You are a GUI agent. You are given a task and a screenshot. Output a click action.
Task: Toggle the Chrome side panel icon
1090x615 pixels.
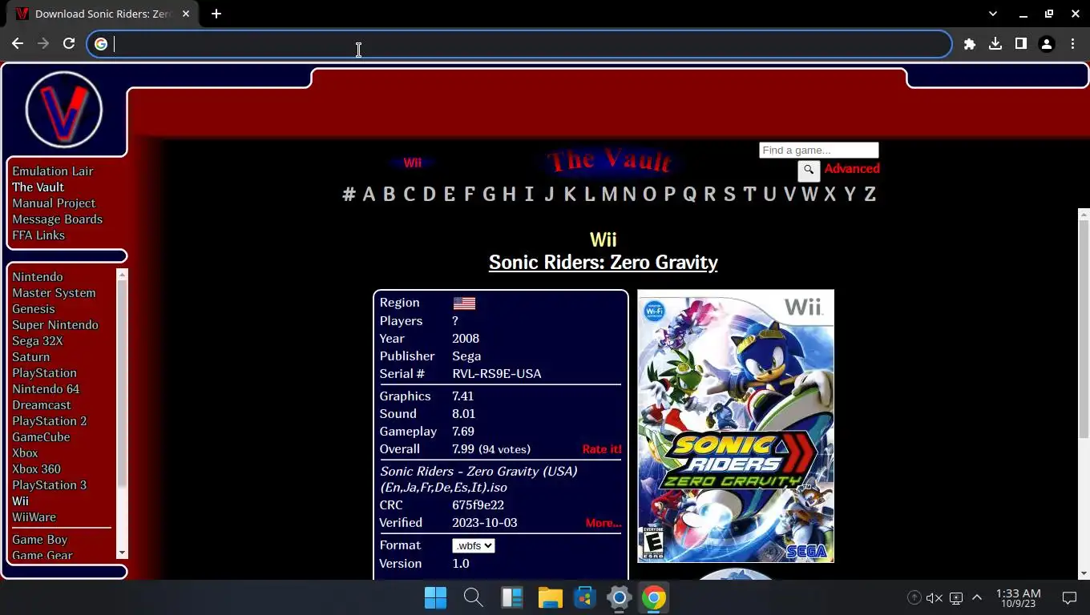[1021, 44]
